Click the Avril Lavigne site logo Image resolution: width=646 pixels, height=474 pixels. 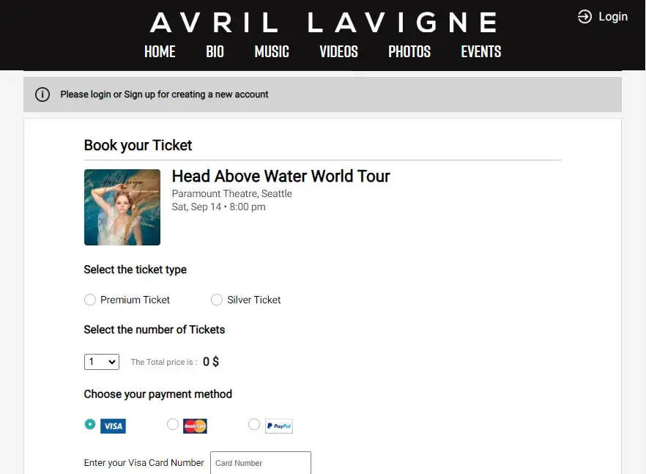click(324, 22)
